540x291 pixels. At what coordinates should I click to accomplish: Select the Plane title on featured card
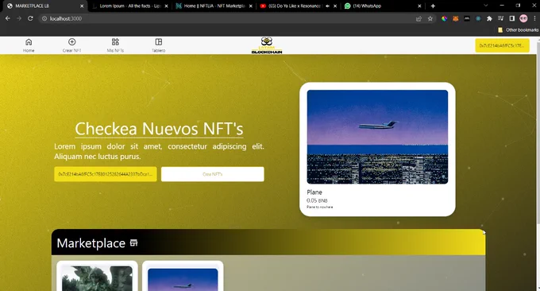tap(314, 192)
